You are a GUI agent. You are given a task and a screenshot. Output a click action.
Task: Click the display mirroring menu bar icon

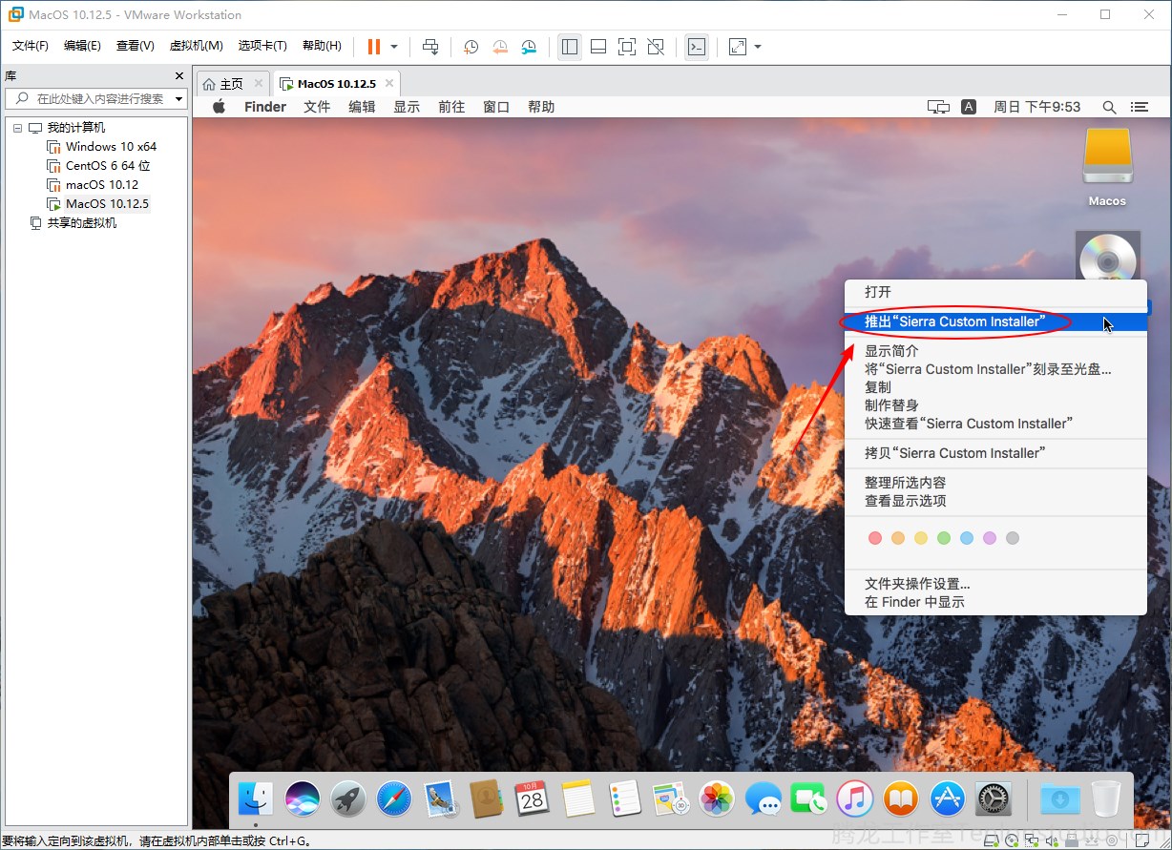coord(938,107)
